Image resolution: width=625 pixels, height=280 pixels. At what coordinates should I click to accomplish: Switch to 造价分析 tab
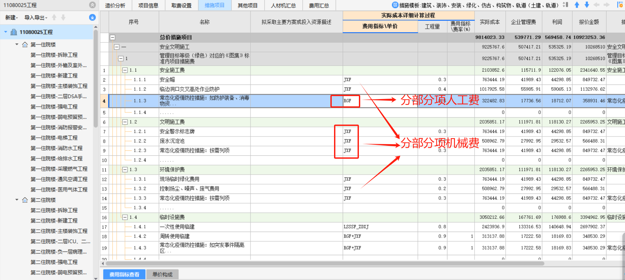[115, 5]
